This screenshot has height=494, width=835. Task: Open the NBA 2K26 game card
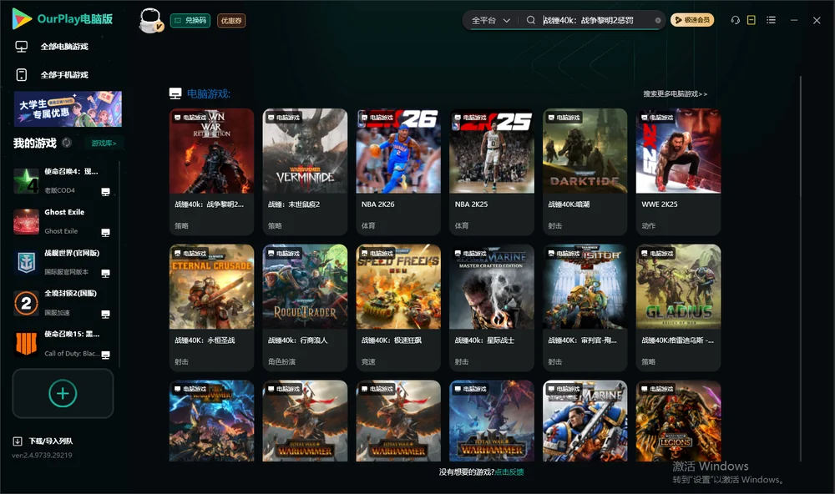pos(398,171)
